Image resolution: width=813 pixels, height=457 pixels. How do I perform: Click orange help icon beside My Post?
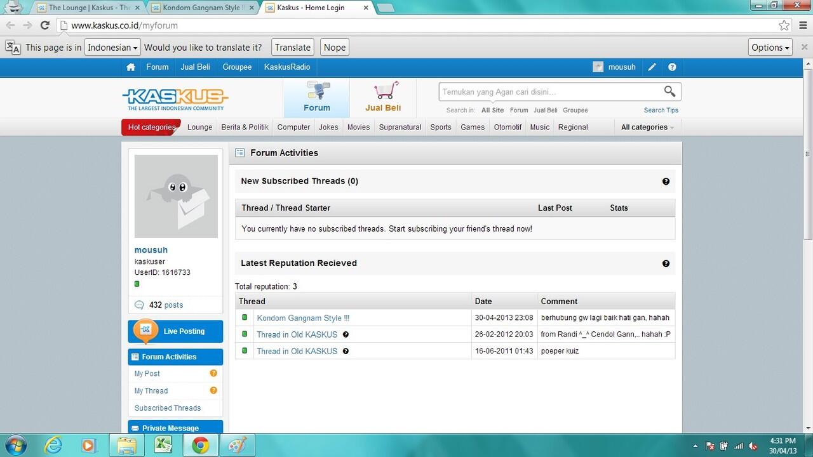[213, 374]
